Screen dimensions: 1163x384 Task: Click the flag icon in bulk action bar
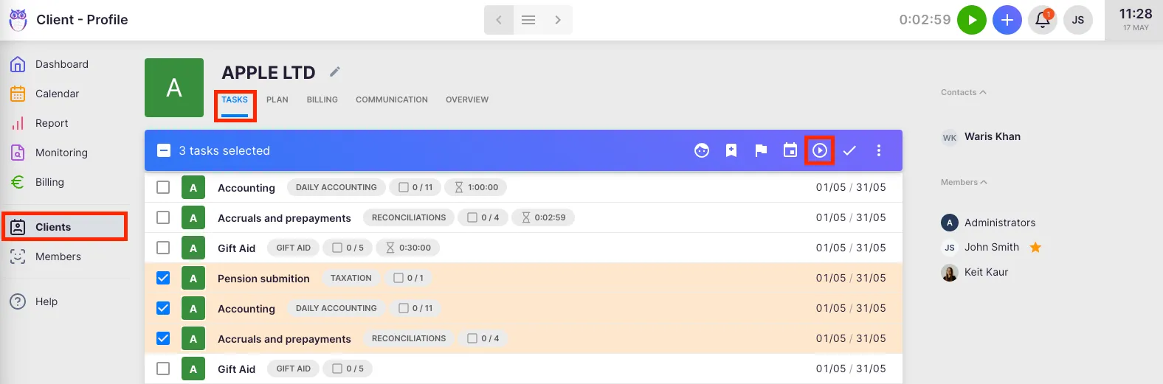point(761,150)
